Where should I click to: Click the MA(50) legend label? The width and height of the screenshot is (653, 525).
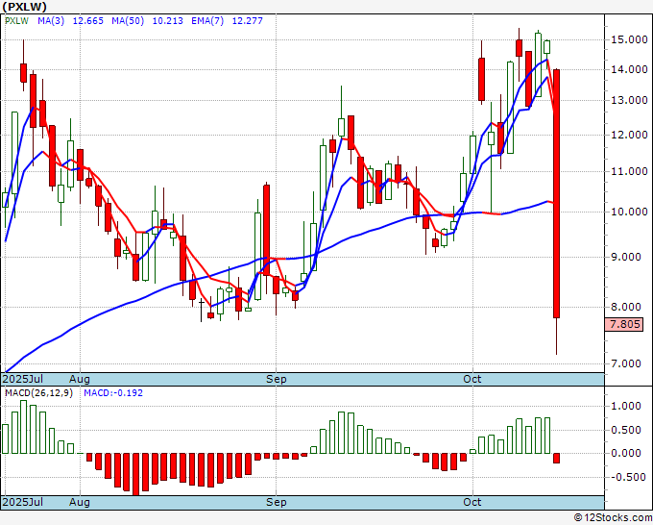coord(128,21)
